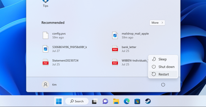Viewport: 206px width, 107px height.
Task: Open the bank_letter file name
Action: pyautogui.click(x=129, y=47)
